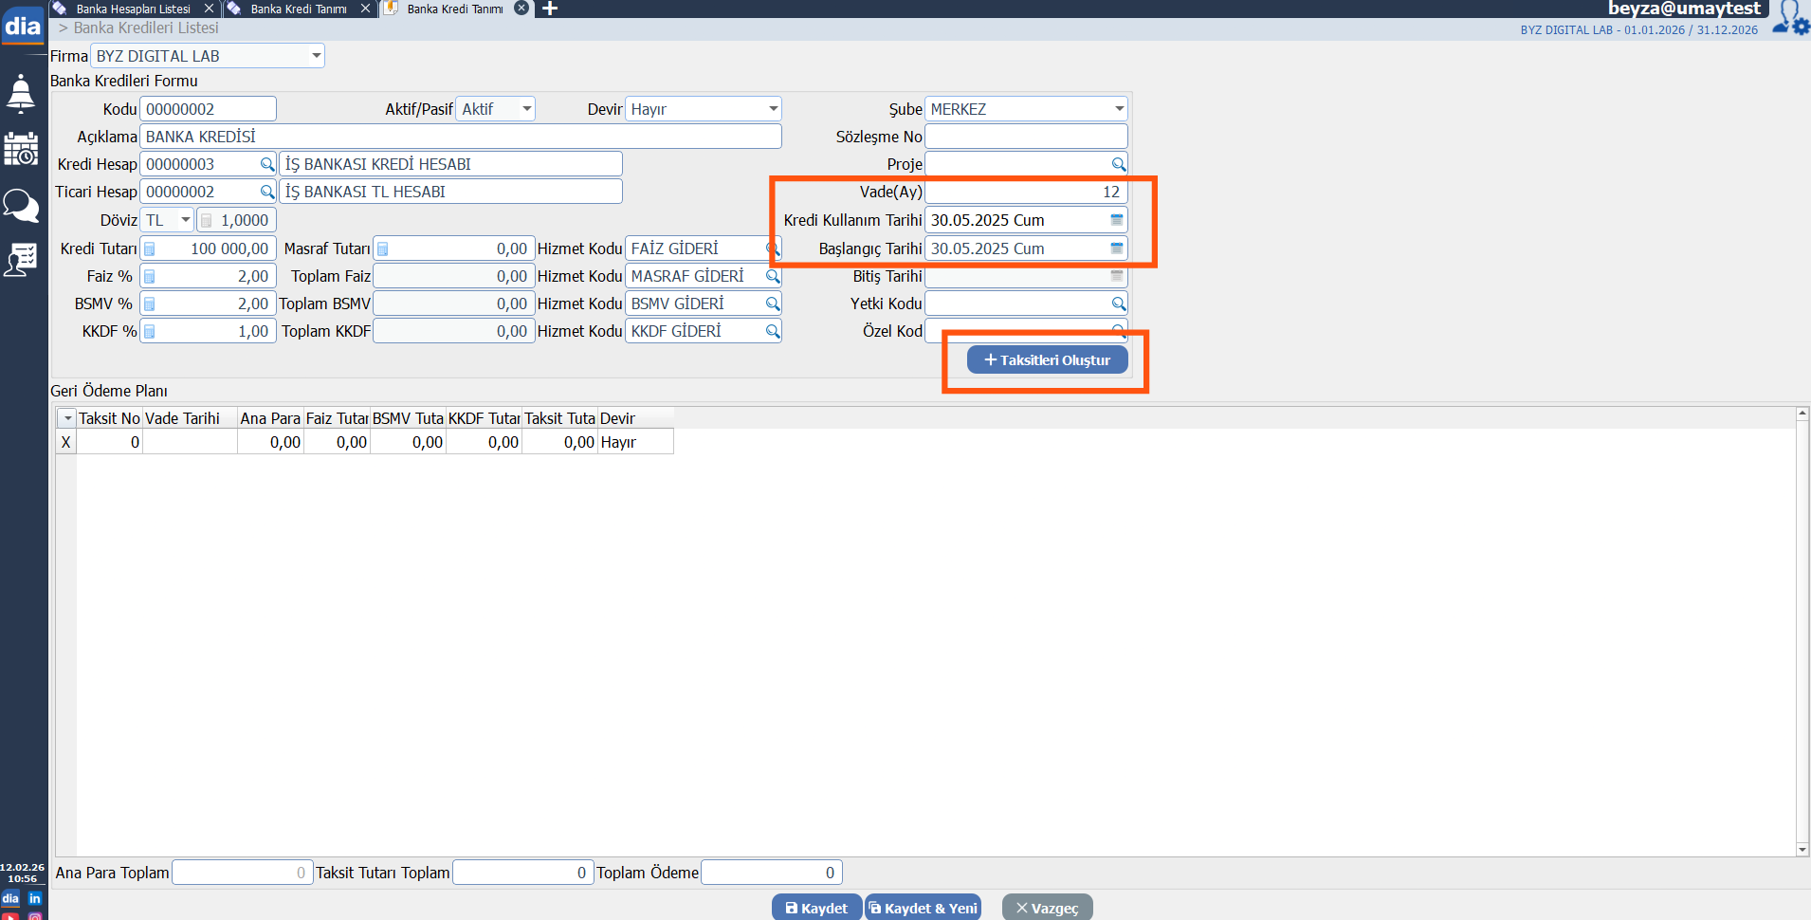
Task: Expand the Şube MERKEZ dropdown
Action: click(x=1119, y=109)
